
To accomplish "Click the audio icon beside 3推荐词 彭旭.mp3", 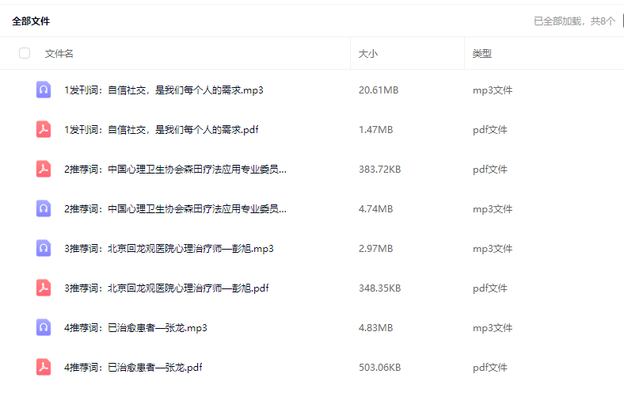I will [x=44, y=248].
